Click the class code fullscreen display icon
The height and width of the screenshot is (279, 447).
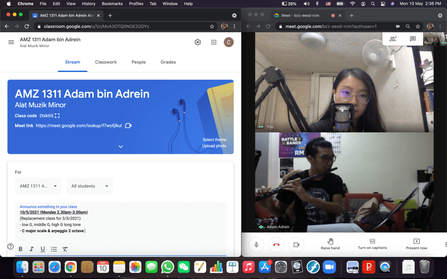point(57,116)
